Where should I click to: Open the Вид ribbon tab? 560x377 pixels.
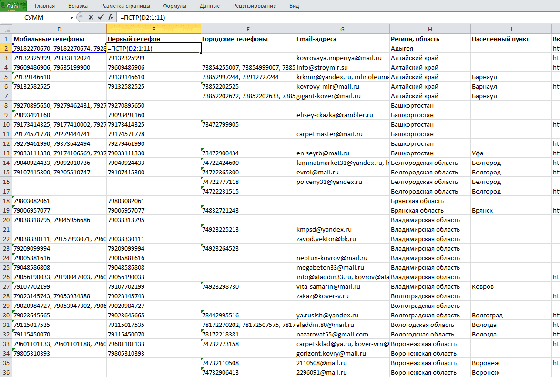point(294,6)
